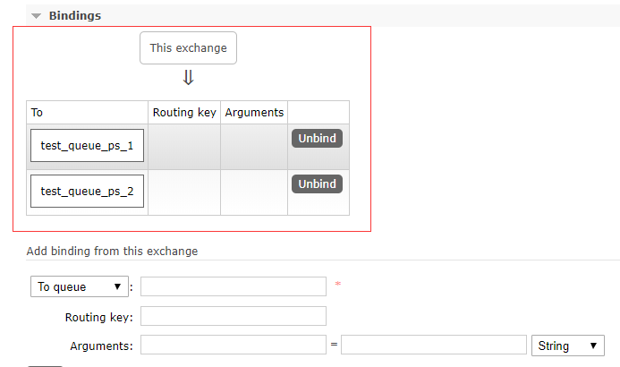620x367 pixels.
Task: Open the To queue destination dropdown
Action: click(x=80, y=286)
